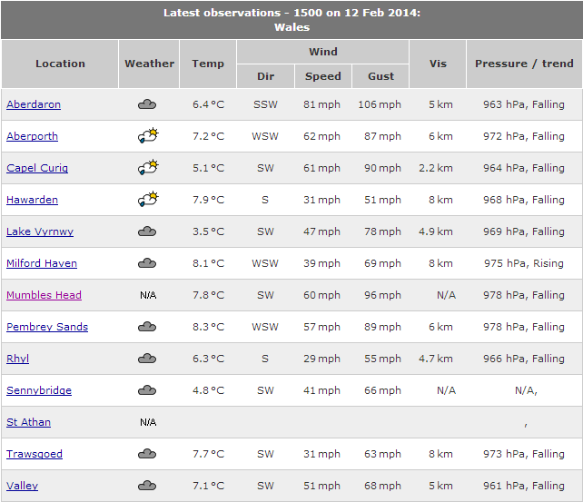This screenshot has height=502, width=583.
Task: Open the Sennybridge link
Action: point(39,390)
